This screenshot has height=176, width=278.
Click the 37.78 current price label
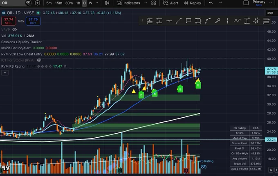click(271, 70)
